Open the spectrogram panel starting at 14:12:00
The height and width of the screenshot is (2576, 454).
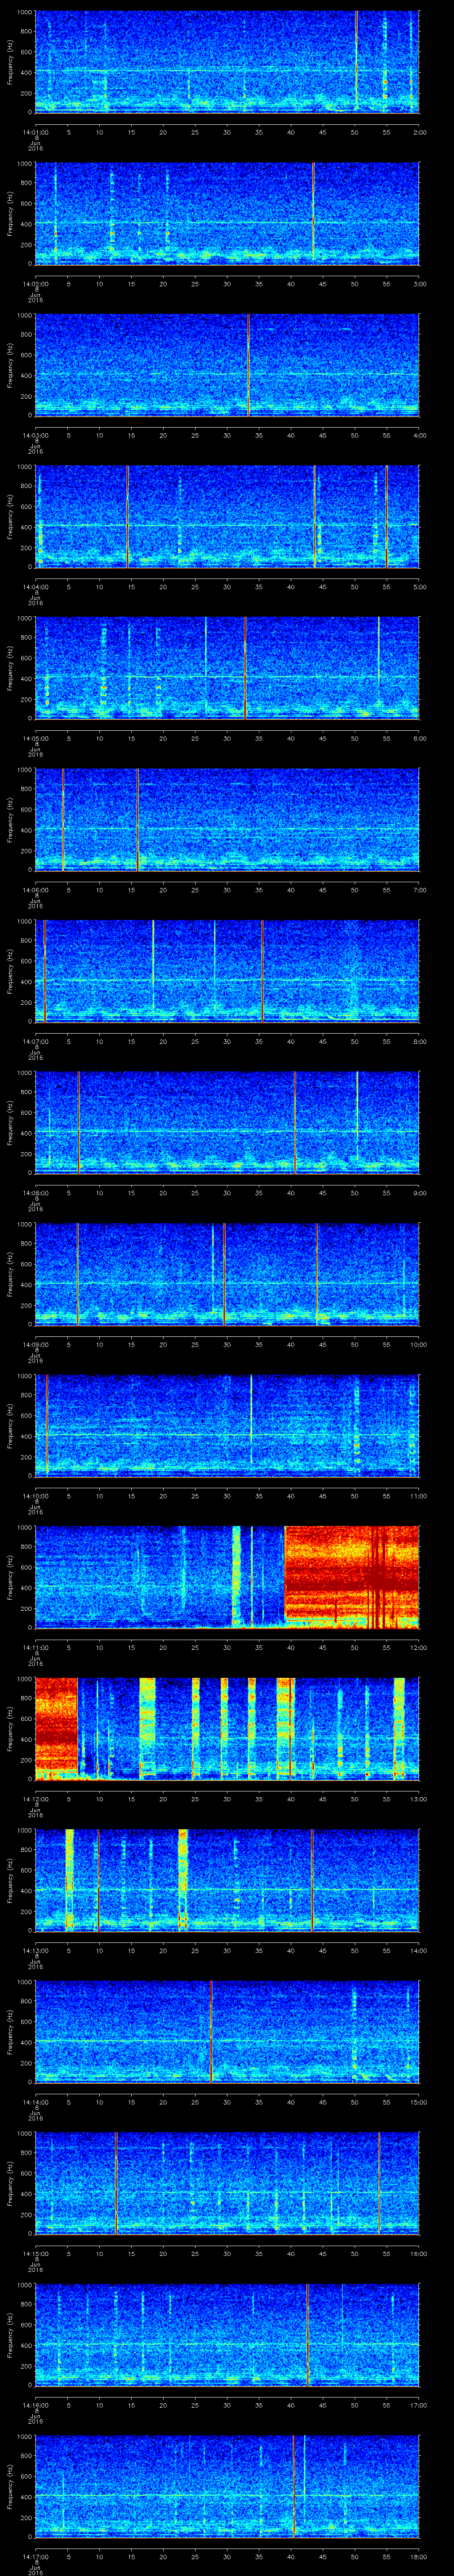coord(227,1729)
